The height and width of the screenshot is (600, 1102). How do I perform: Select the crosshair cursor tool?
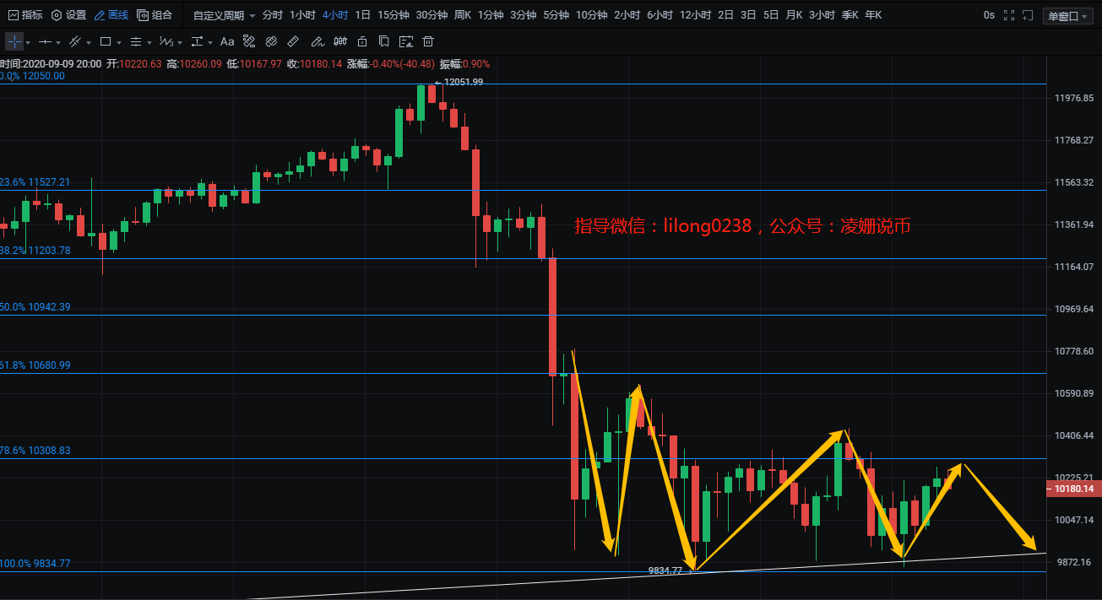coord(14,41)
